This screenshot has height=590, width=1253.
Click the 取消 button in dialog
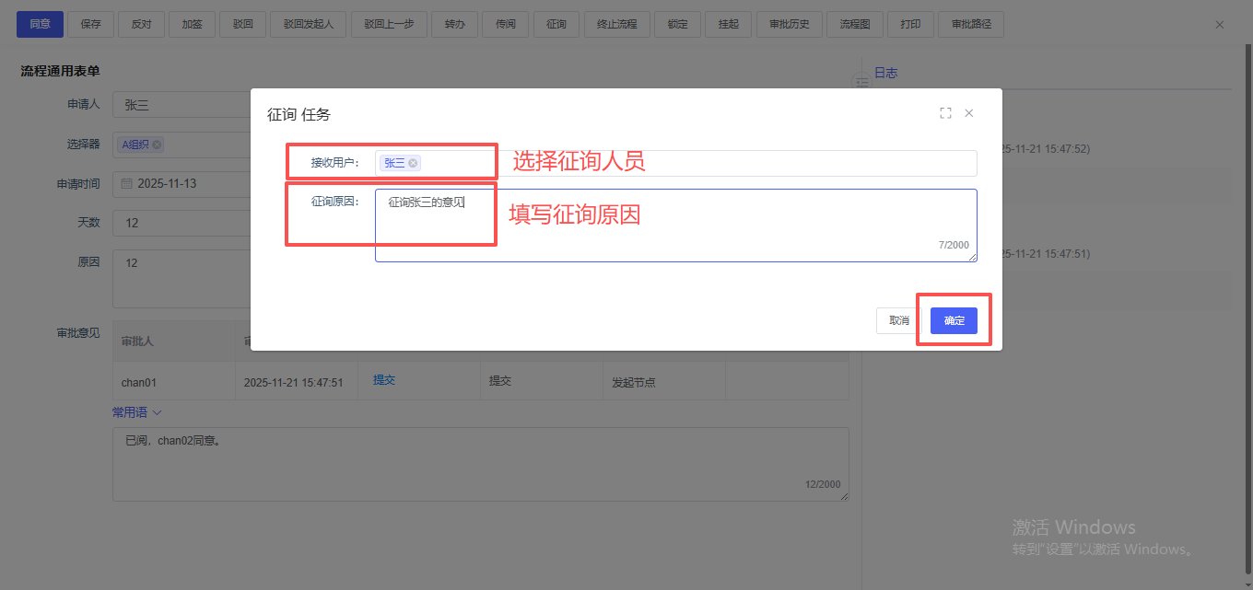tap(899, 320)
